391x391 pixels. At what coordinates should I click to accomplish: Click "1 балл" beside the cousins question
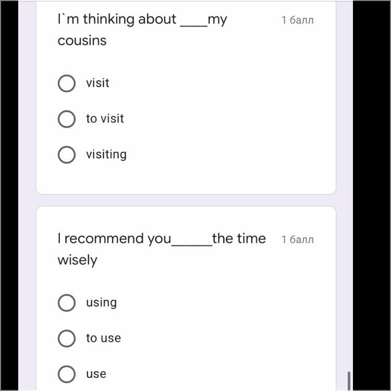(298, 20)
